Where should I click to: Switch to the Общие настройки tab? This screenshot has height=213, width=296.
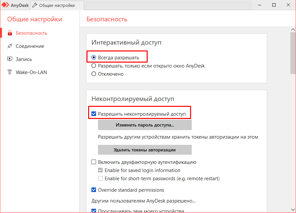57,5
